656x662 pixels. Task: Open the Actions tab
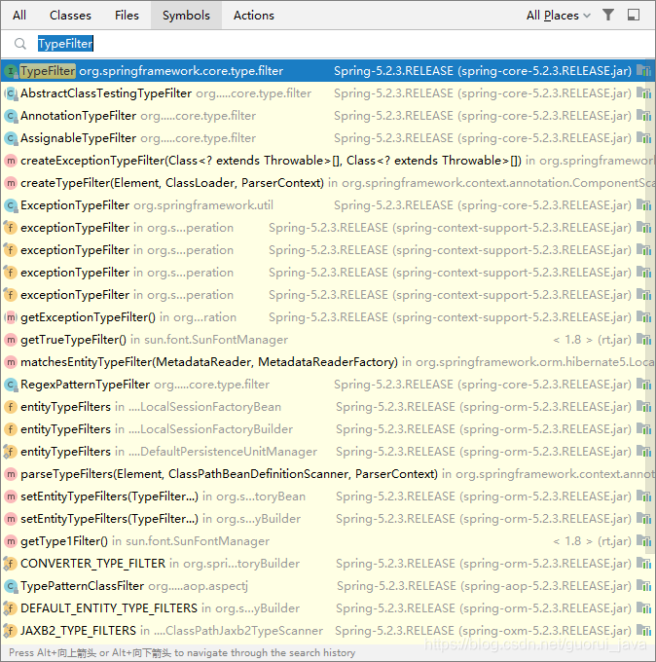tap(254, 16)
